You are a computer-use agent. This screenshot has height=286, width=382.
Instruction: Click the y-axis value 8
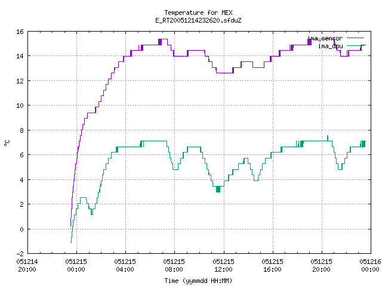coord(21,130)
